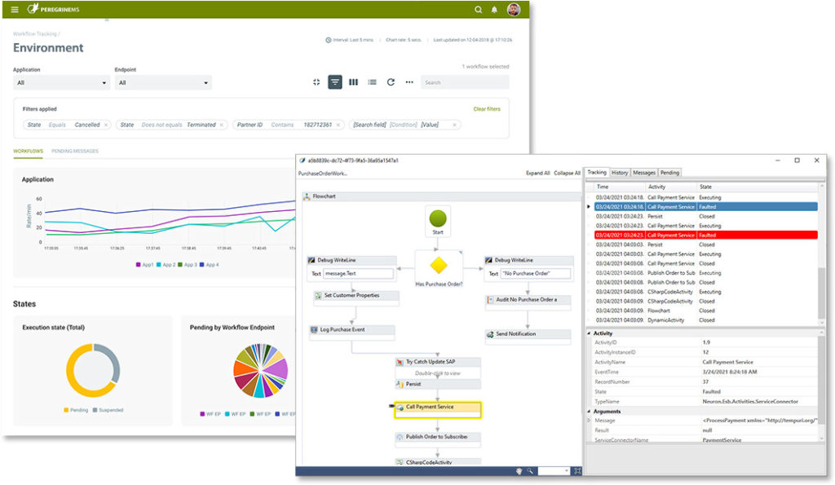The height and width of the screenshot is (485, 835).
Task: Click the refresh icon
Action: [391, 82]
